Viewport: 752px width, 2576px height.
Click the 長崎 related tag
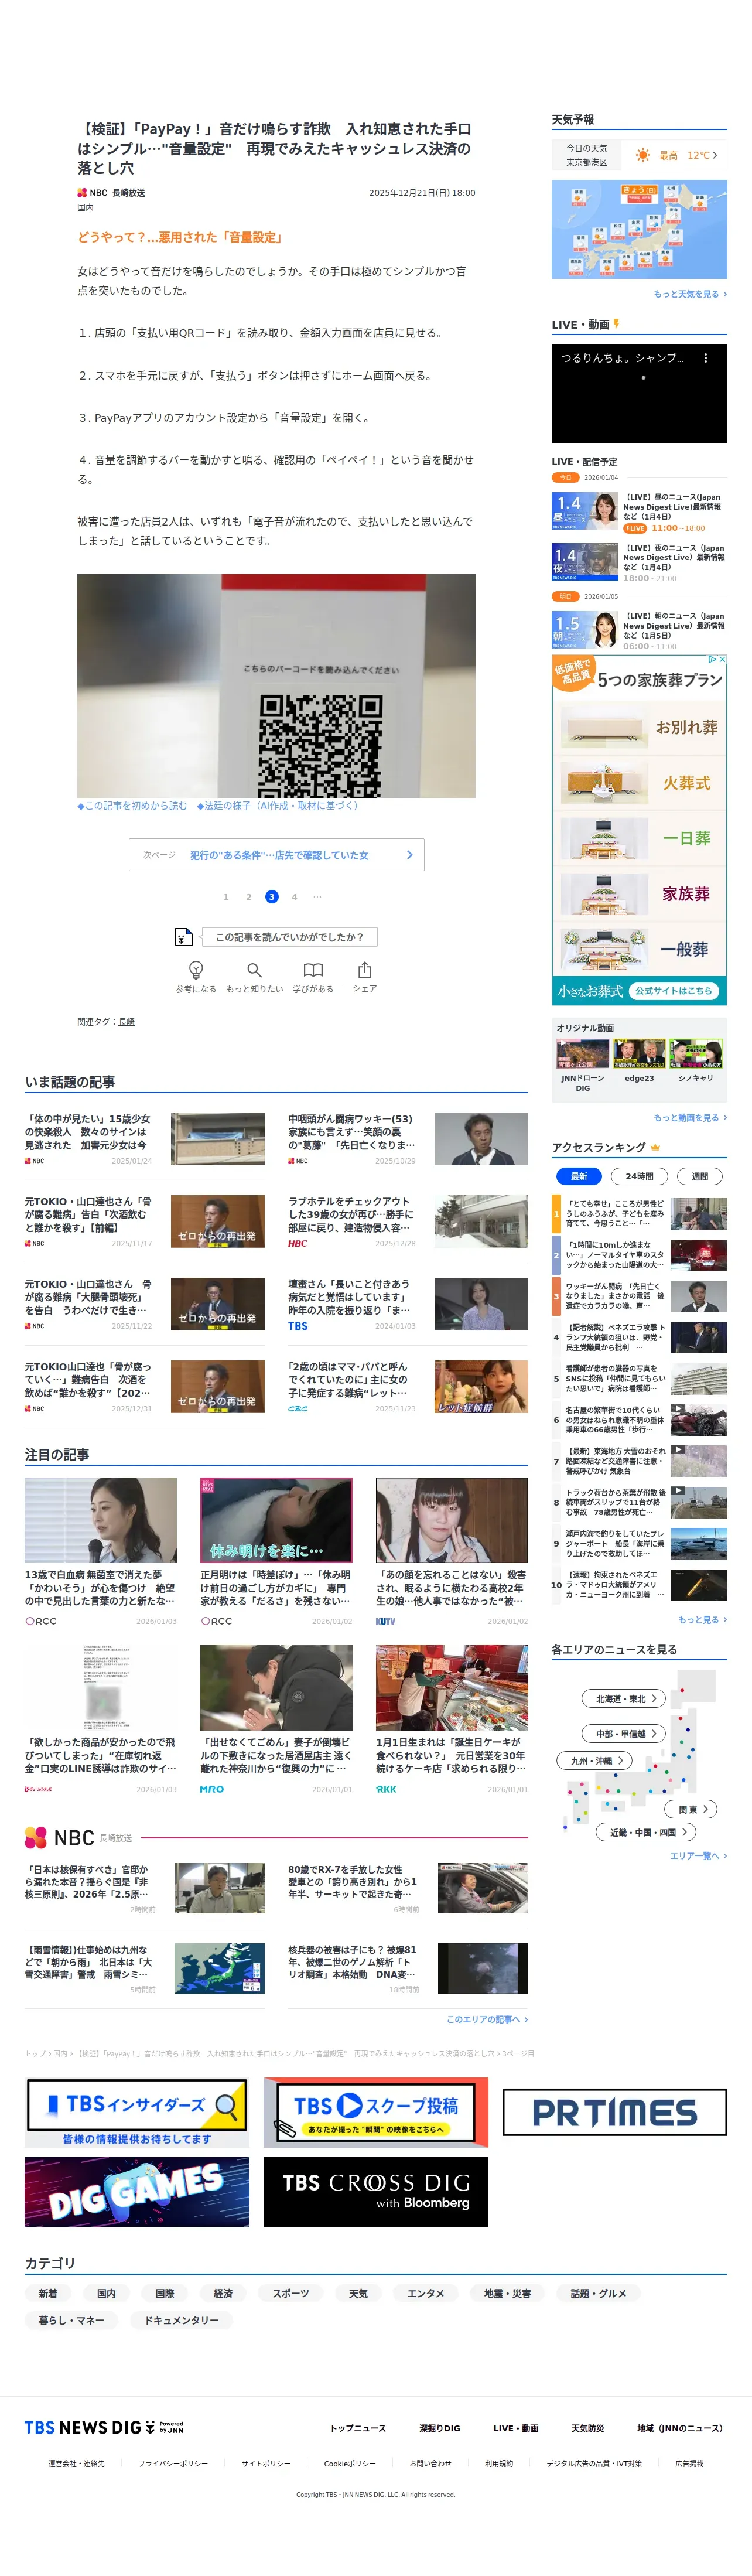click(126, 1022)
